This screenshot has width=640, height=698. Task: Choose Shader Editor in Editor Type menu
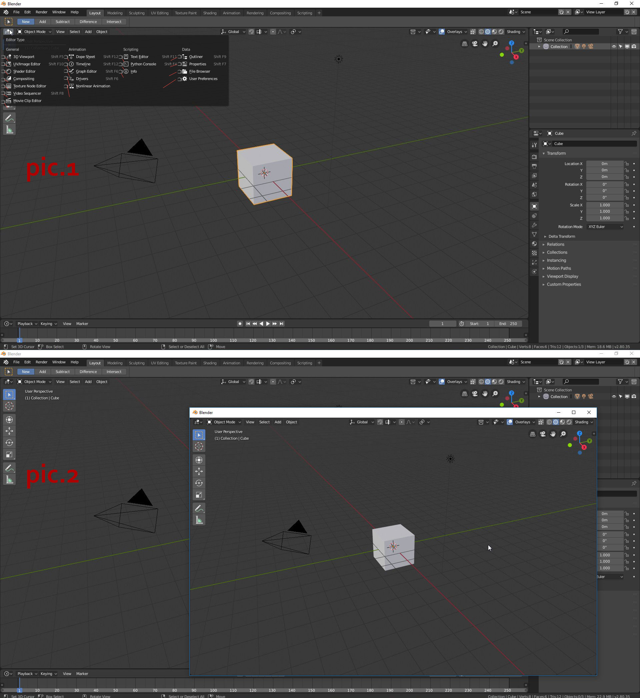tap(24, 71)
